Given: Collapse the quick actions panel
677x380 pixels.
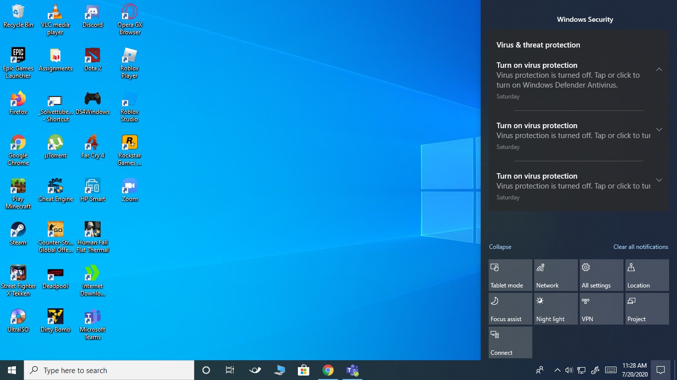Looking at the screenshot, I should 500,247.
